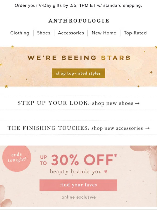Click the Step Up Your Look heading

(53, 103)
